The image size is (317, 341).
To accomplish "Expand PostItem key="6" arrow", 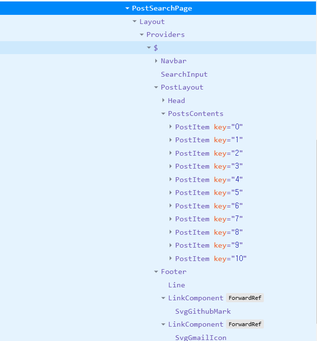I will [x=170, y=206].
